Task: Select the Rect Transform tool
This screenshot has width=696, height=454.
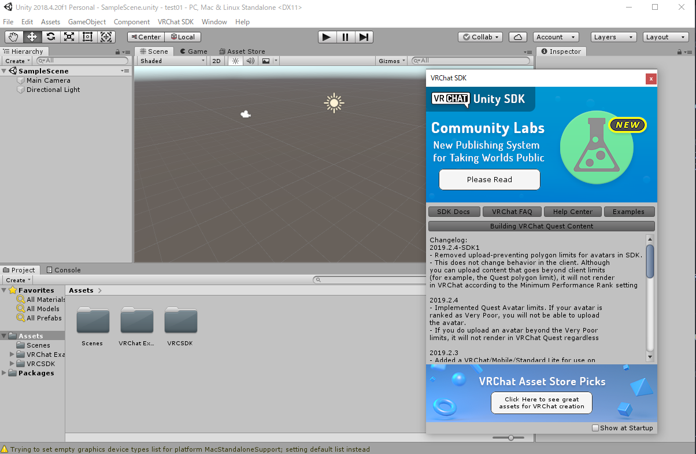Action: pyautogui.click(x=88, y=37)
